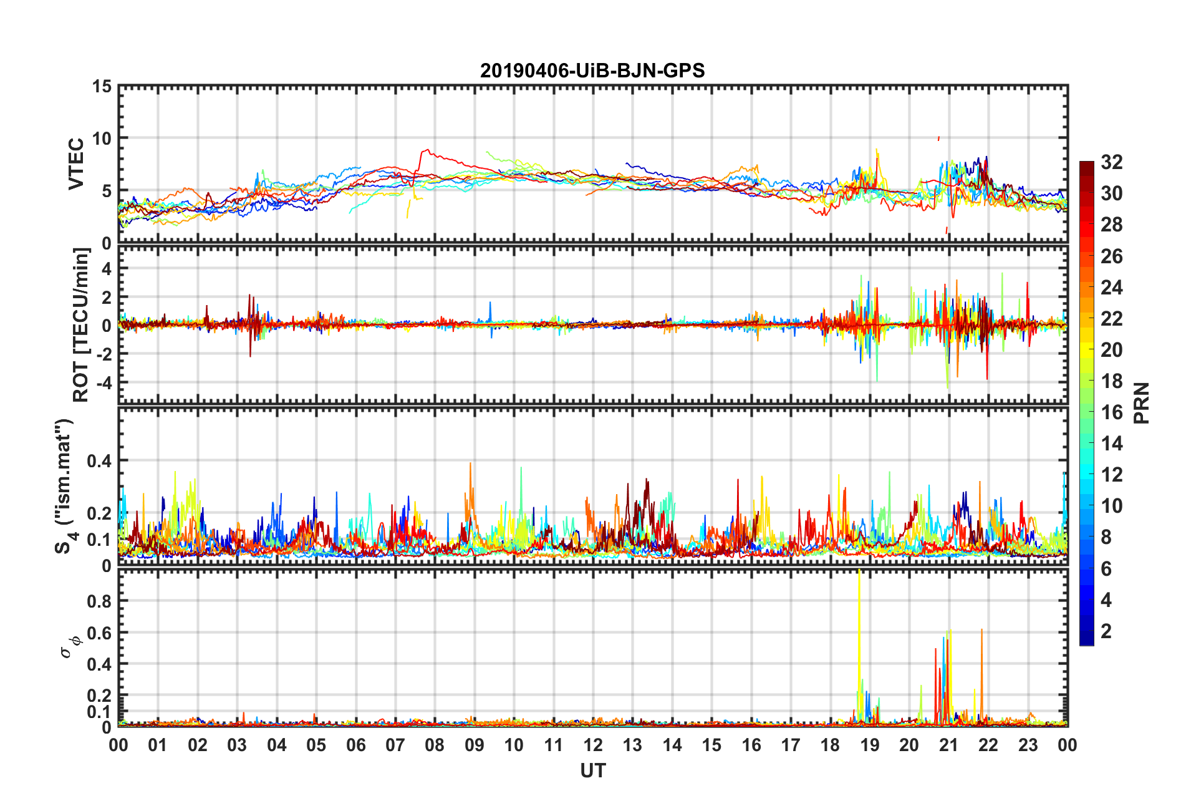
Task: Click colorbar tick label 14
Action: (1112, 443)
